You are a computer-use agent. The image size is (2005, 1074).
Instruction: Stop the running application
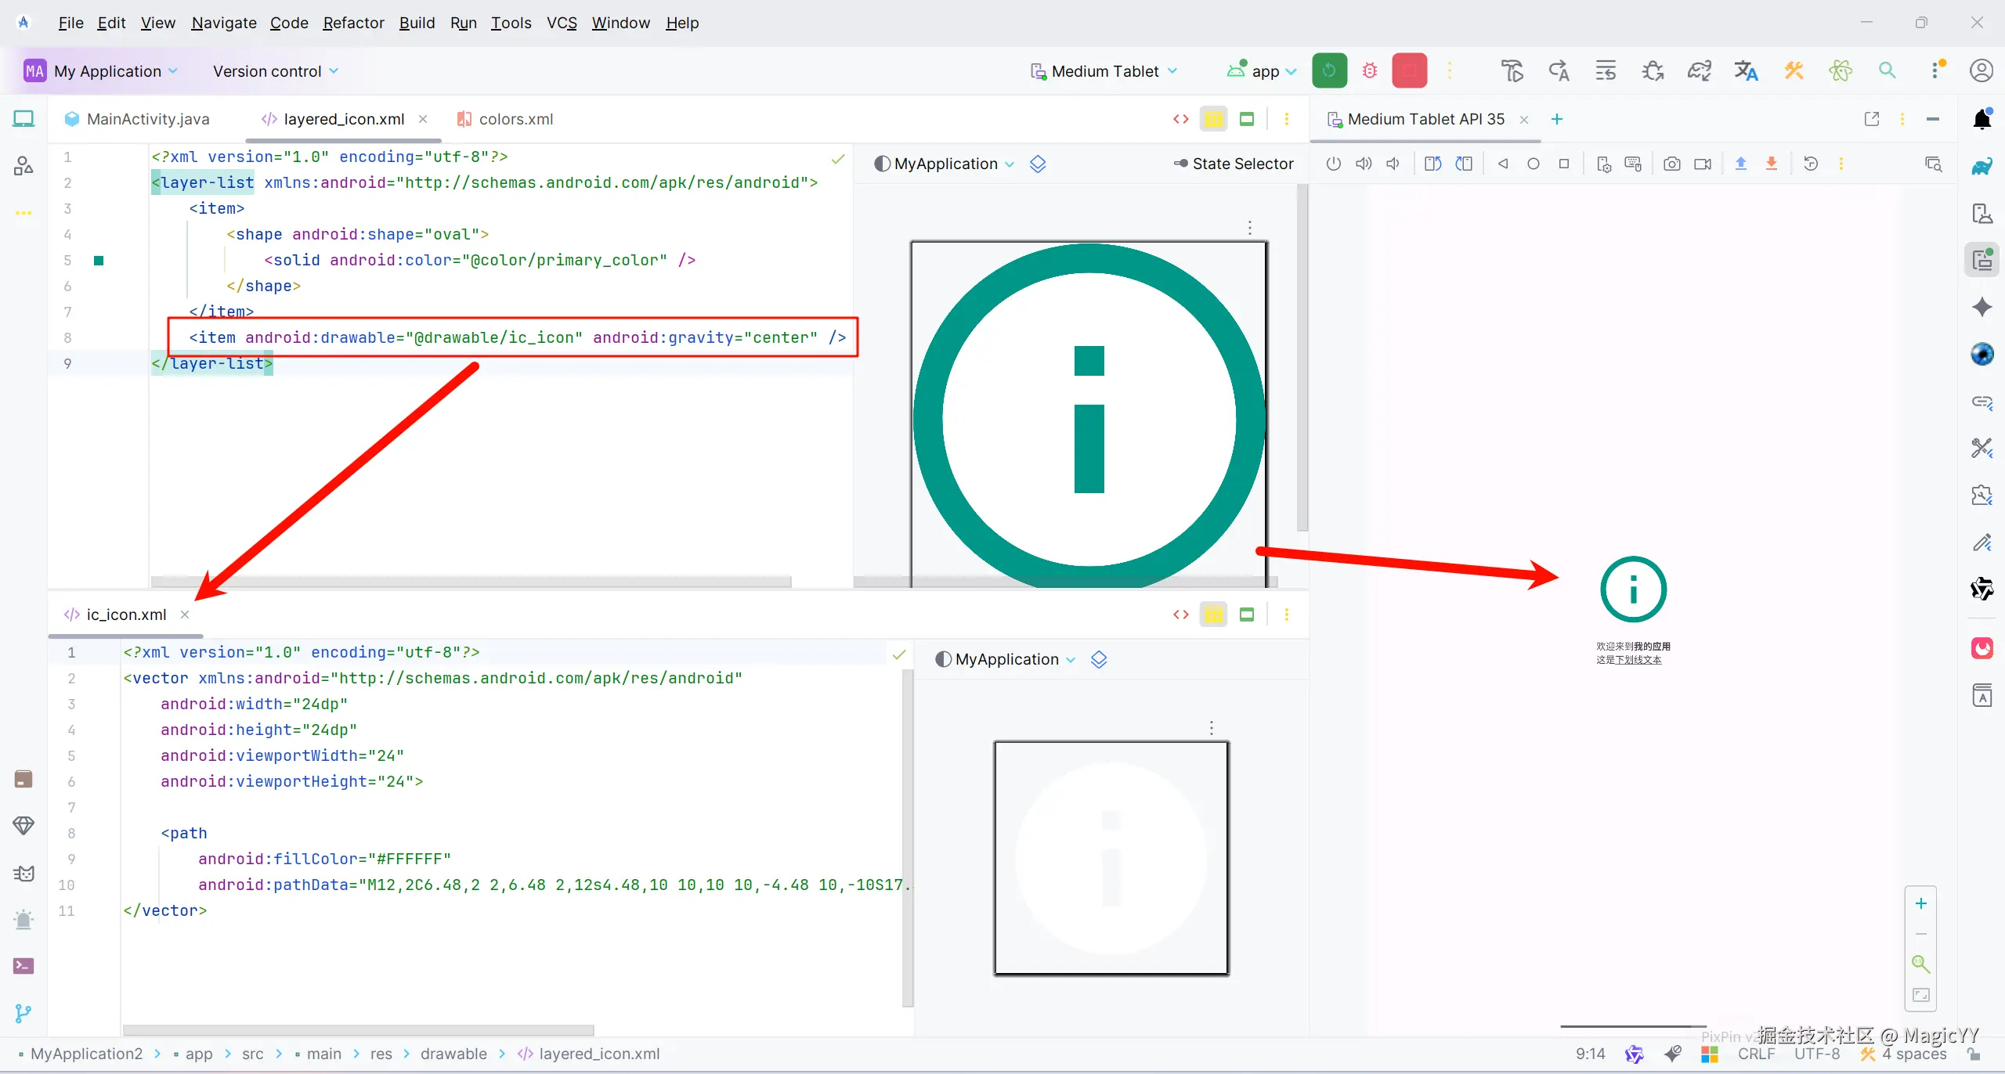pyautogui.click(x=1410, y=70)
